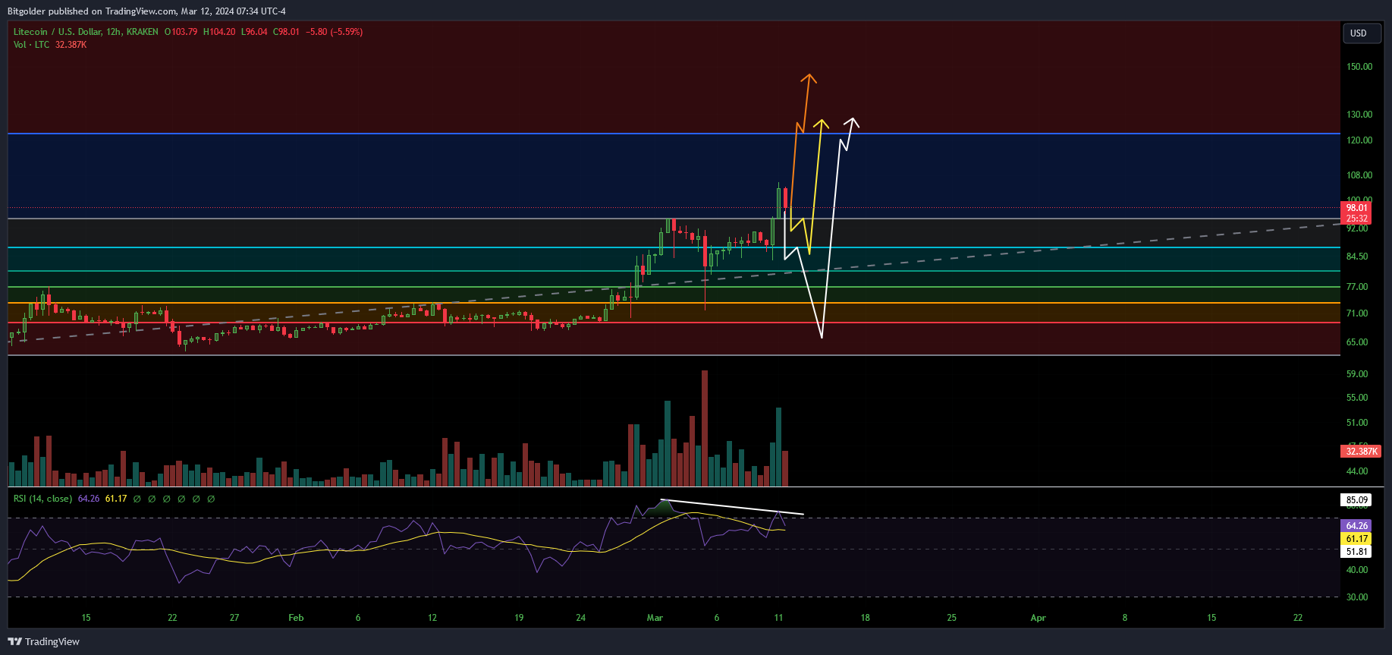The image size is (1392, 655).
Task: Click the 27 date label on time axis
Action: pyautogui.click(x=234, y=618)
